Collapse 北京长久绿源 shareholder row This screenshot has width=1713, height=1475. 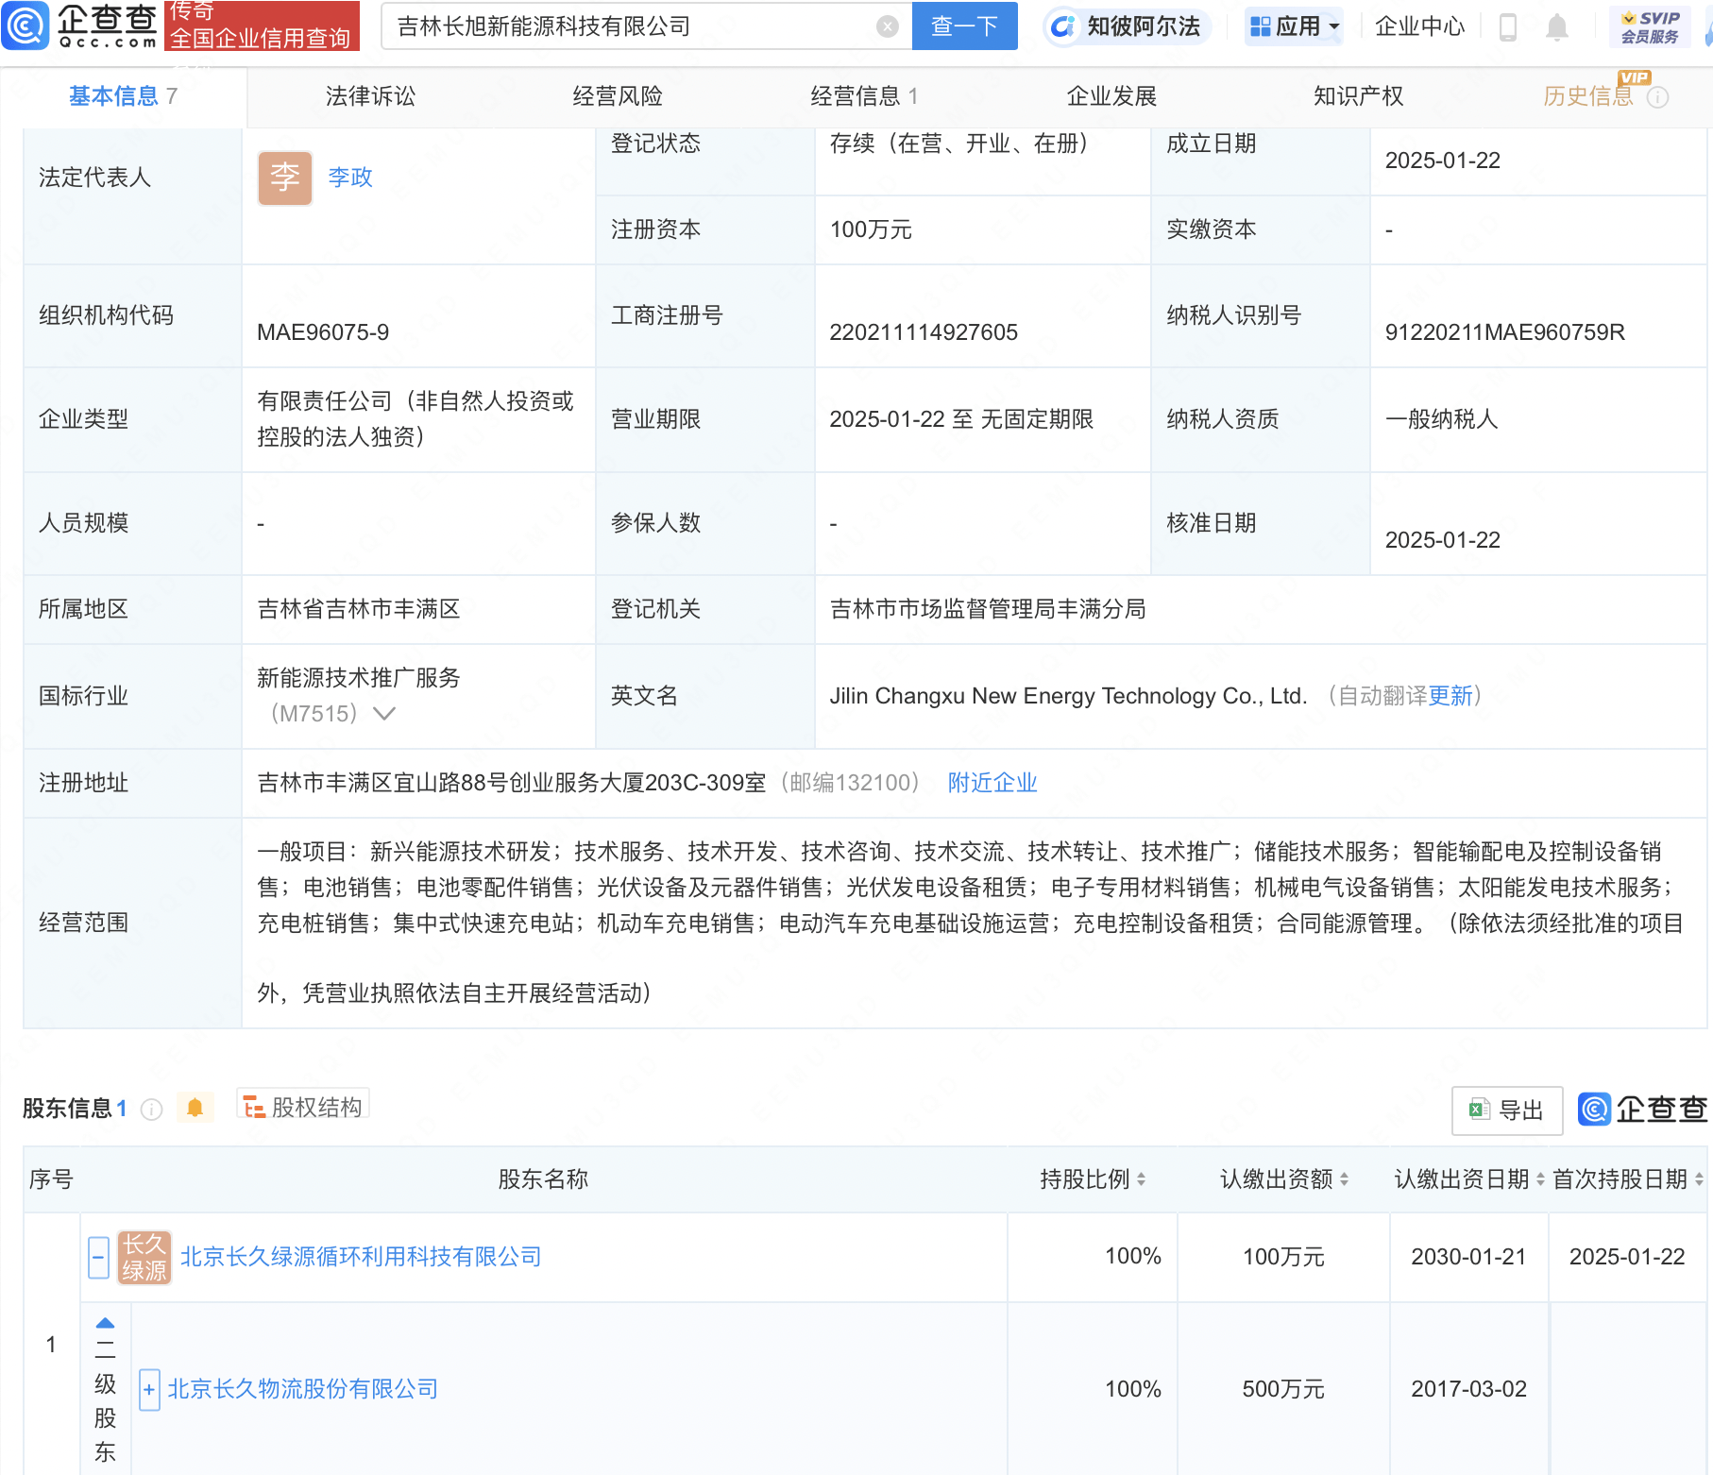point(98,1258)
